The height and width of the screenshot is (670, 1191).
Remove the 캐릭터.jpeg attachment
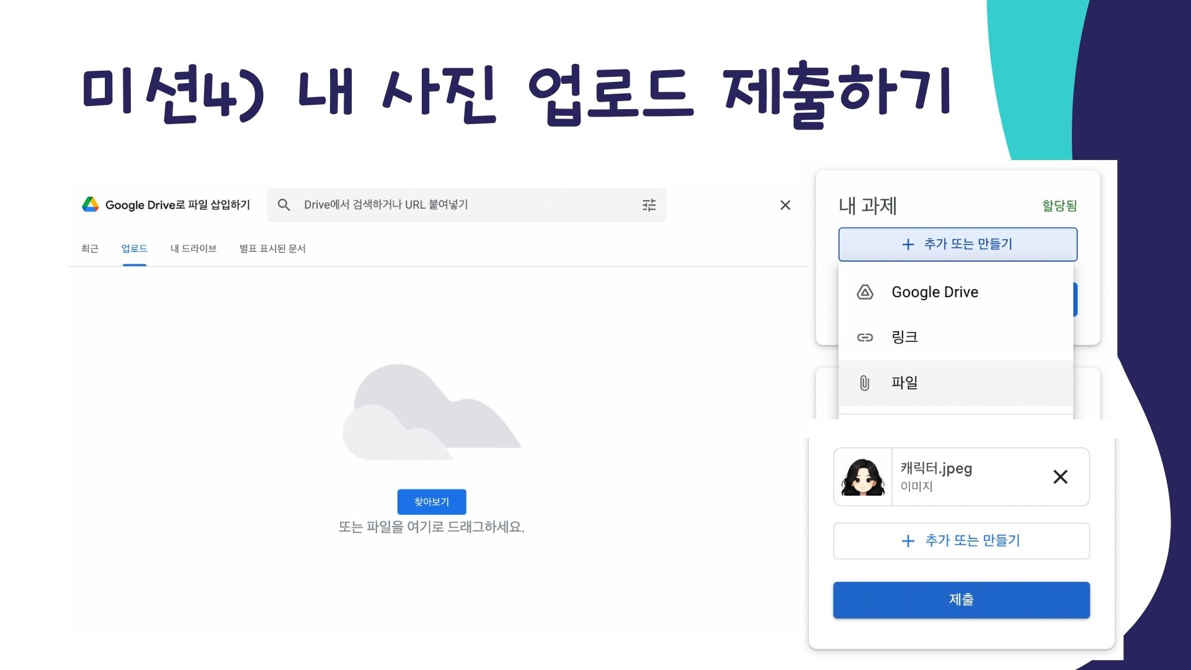(x=1060, y=476)
